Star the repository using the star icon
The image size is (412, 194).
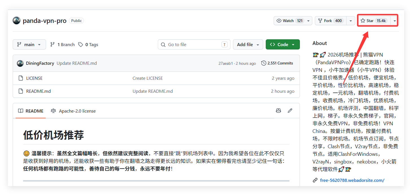point(363,21)
